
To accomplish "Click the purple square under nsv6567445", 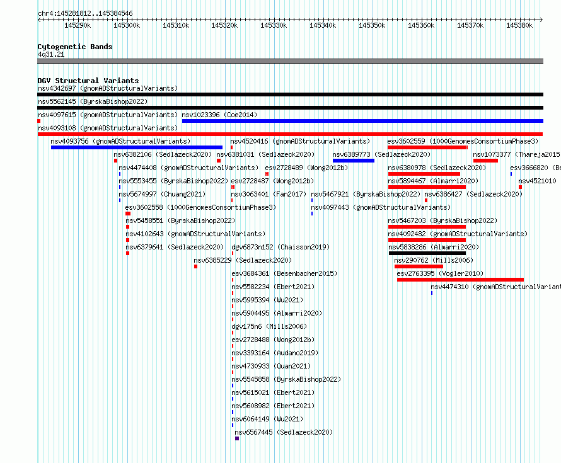I will tap(237, 438).
